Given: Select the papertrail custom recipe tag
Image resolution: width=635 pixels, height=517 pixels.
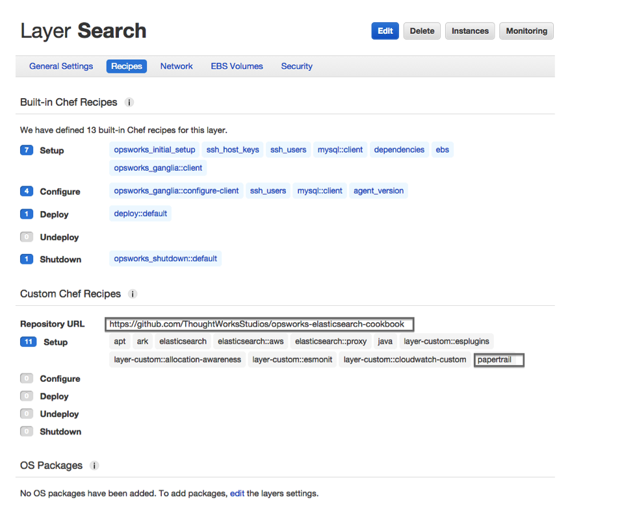Looking at the screenshot, I should click(x=499, y=360).
